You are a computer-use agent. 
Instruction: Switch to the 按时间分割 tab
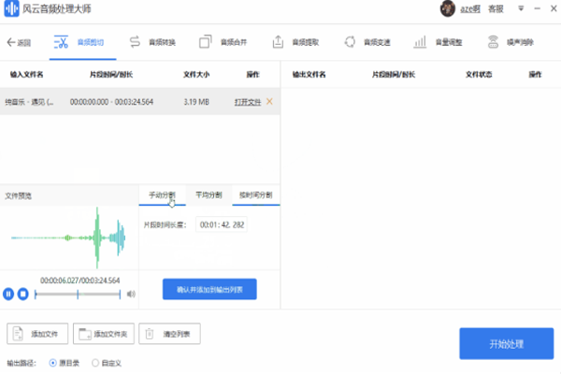(x=255, y=194)
